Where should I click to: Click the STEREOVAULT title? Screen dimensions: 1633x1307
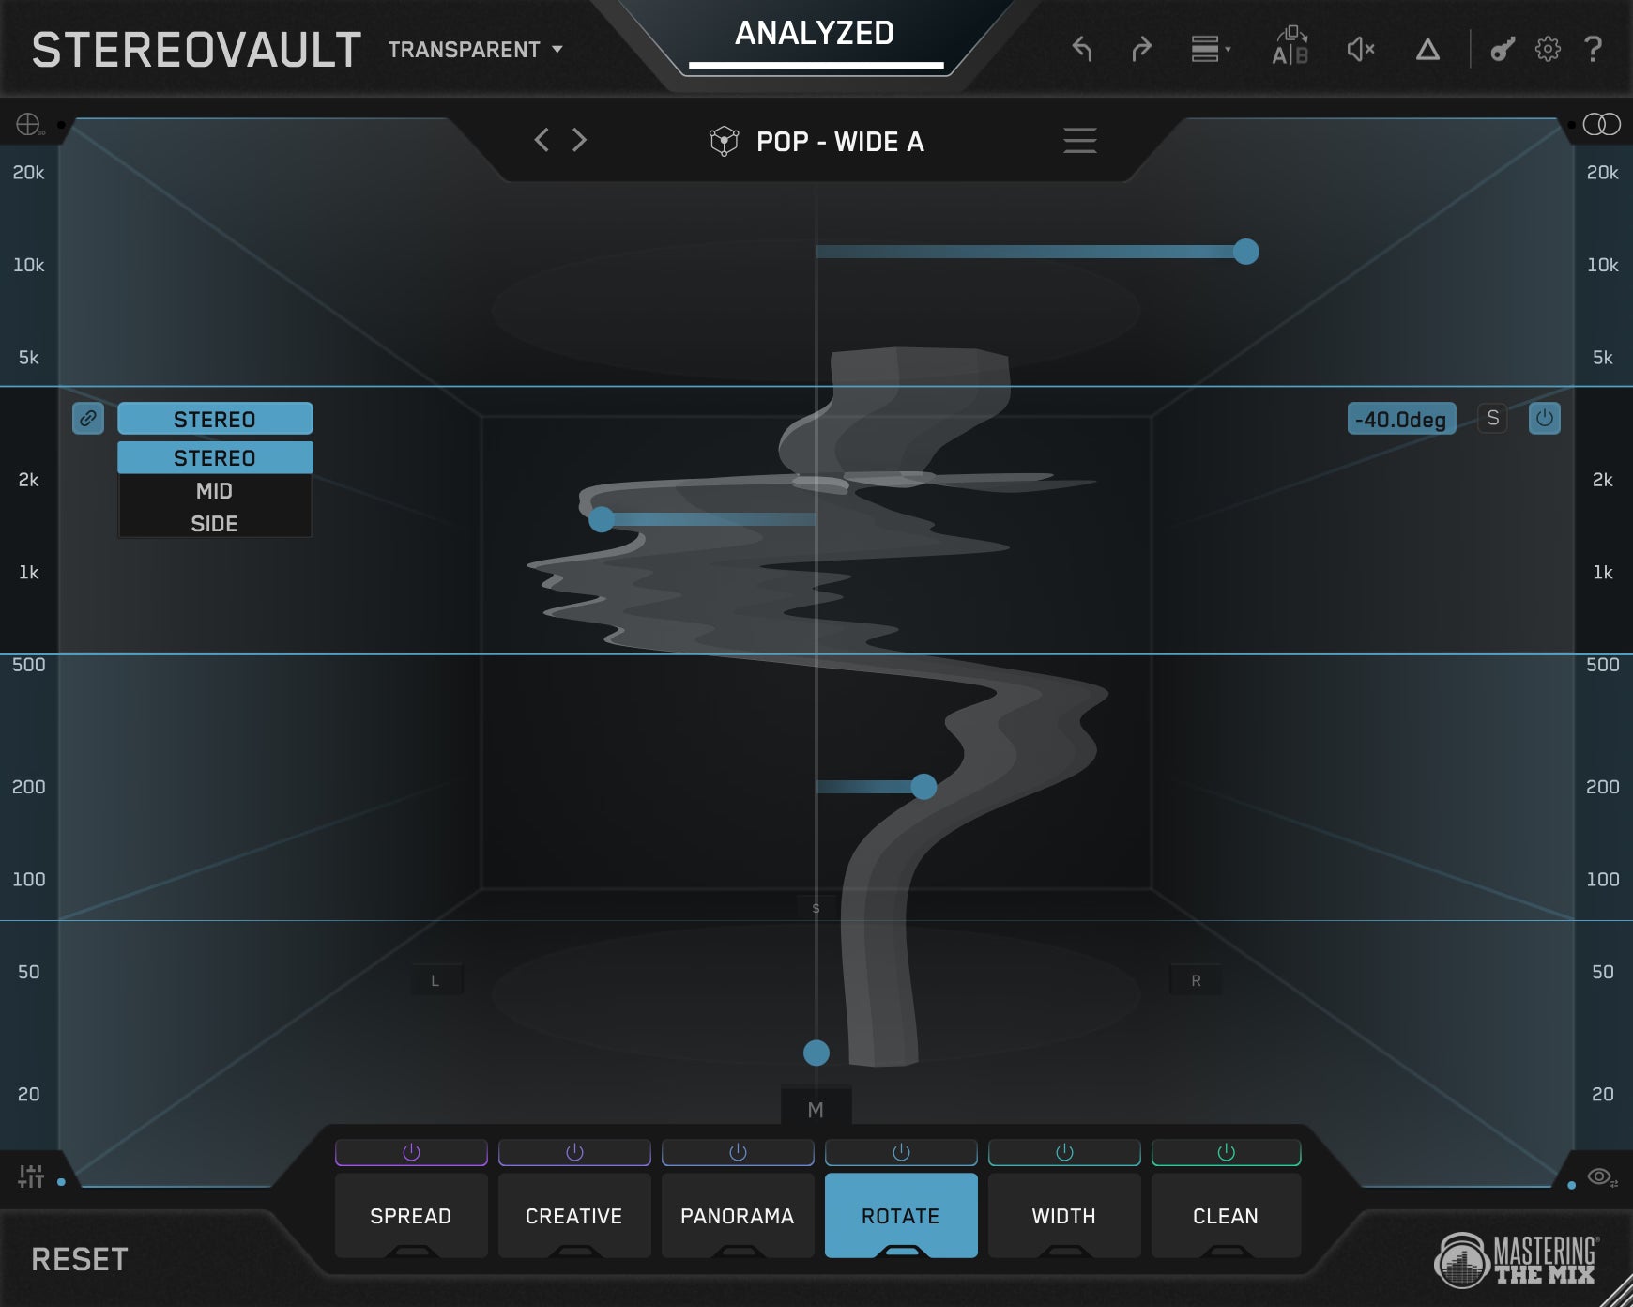click(x=196, y=50)
